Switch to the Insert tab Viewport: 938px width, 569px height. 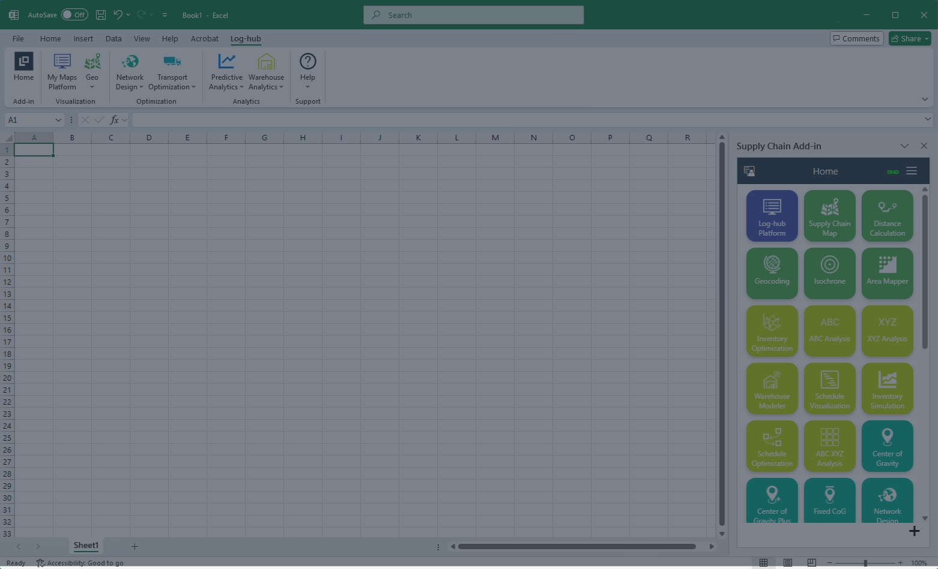[83, 38]
